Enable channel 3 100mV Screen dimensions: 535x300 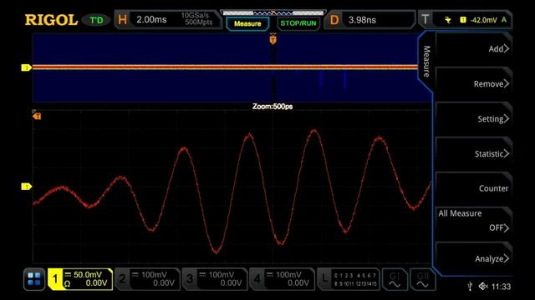(215, 279)
